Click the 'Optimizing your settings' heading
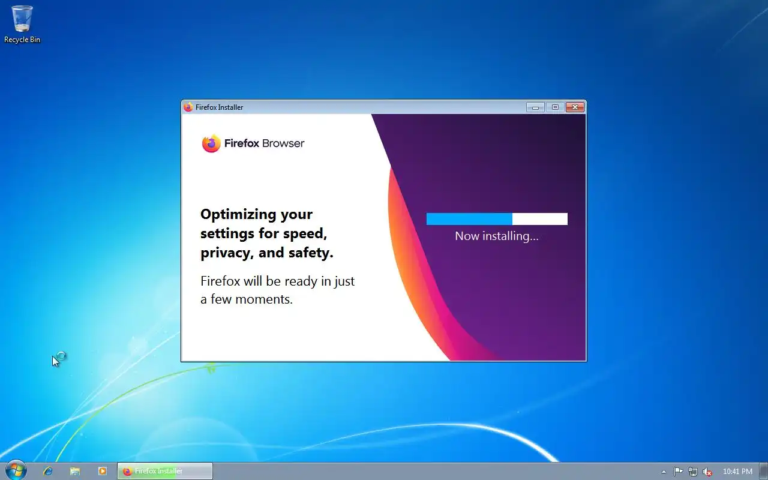 coord(267,233)
